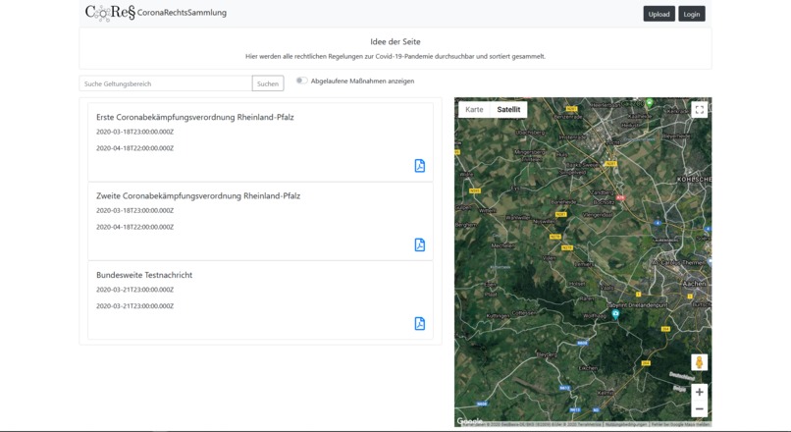Click the CoronaRechtsSammlung brand link
The width and height of the screenshot is (791, 432).
[182, 13]
